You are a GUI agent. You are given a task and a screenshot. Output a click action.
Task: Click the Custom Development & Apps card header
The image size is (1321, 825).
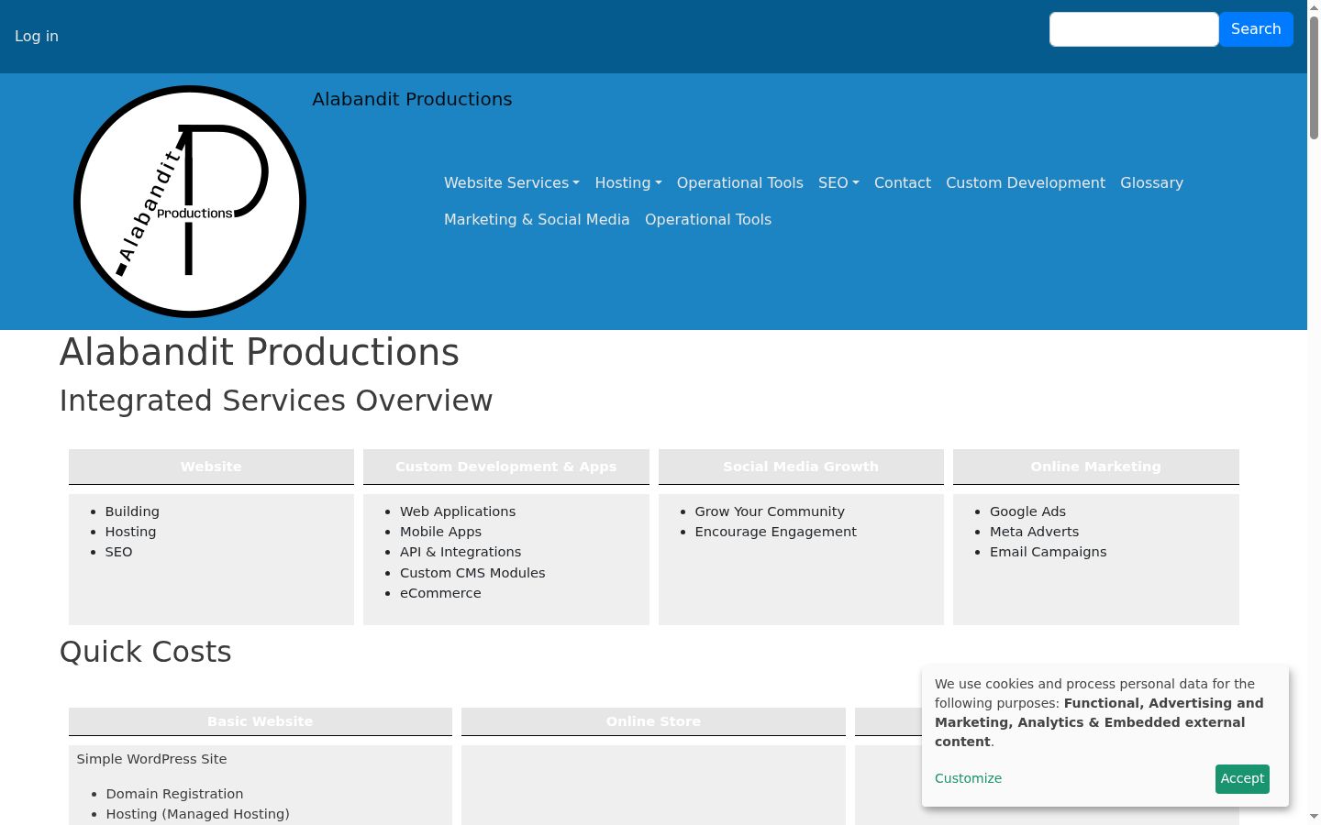(506, 467)
